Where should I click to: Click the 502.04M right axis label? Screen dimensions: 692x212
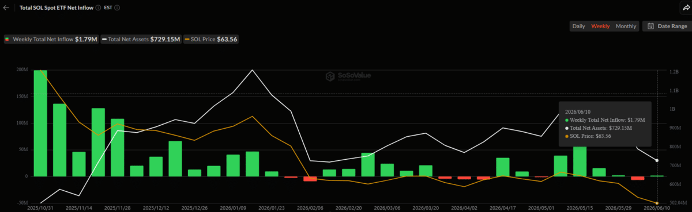[678, 203]
